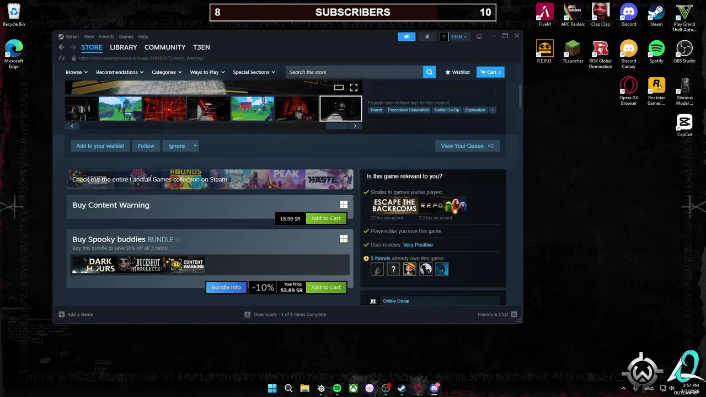Open the Windows Start menu
Viewport: 706px width, 397px height.
[272, 388]
